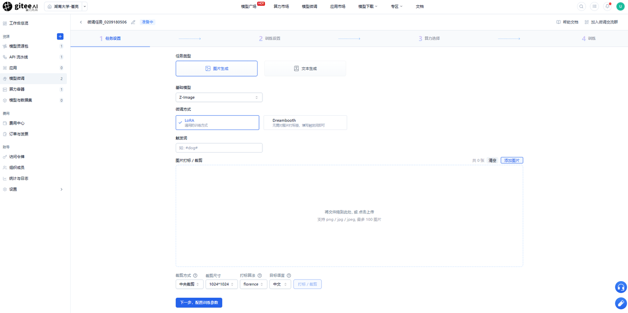Expand the 模型下载 menu
Image resolution: width=628 pixels, height=313 pixels.
368,6
